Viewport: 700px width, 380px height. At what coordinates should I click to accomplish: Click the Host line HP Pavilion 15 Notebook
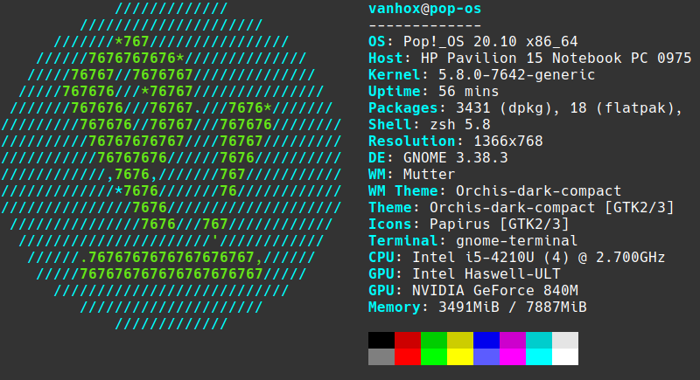[x=529, y=58]
